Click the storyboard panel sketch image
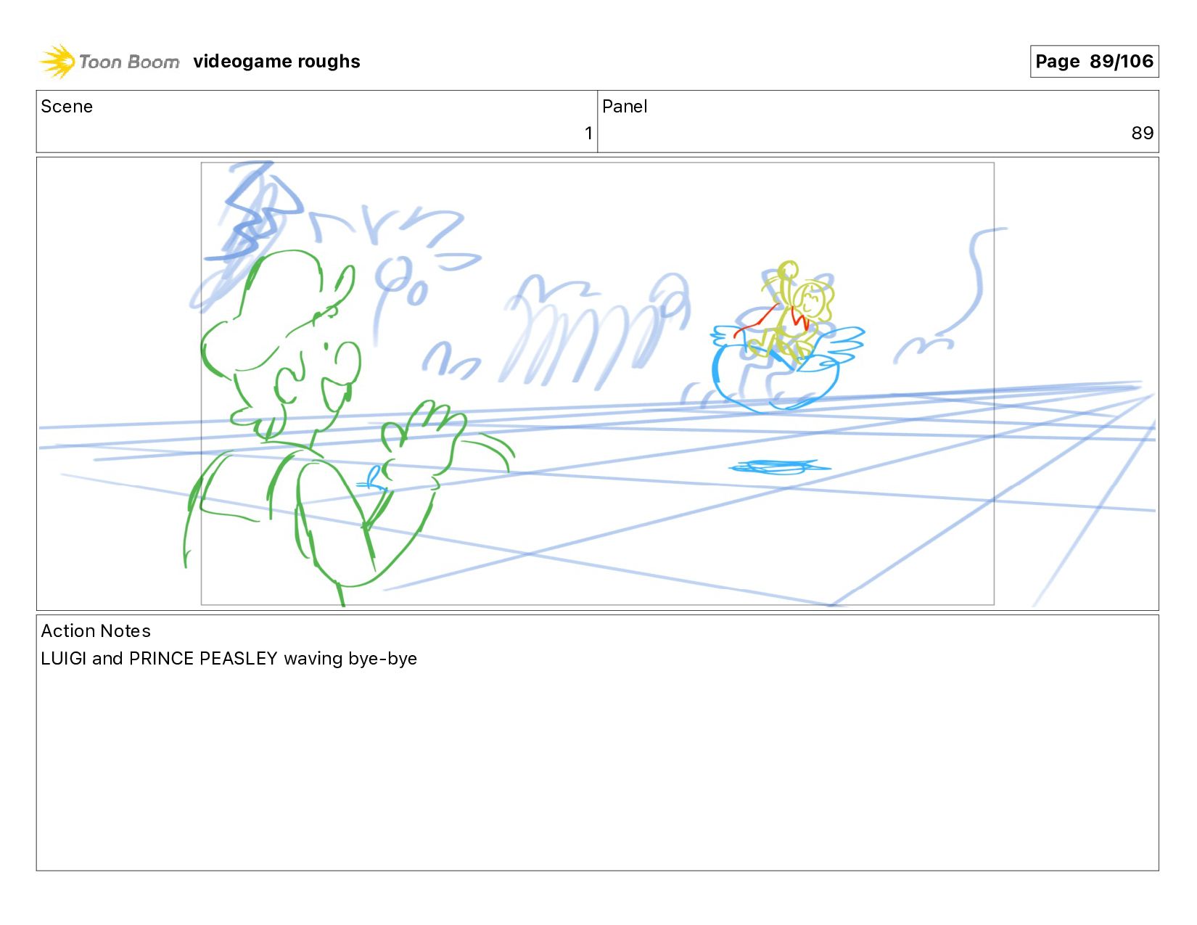The height and width of the screenshot is (925, 1197). coord(597,383)
